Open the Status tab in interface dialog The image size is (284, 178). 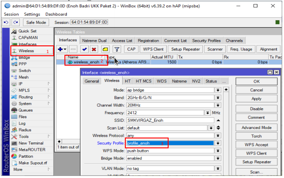pos(211,81)
